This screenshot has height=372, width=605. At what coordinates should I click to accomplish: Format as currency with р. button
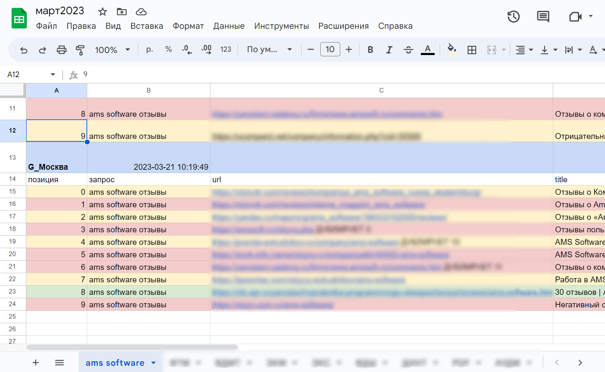pos(149,50)
